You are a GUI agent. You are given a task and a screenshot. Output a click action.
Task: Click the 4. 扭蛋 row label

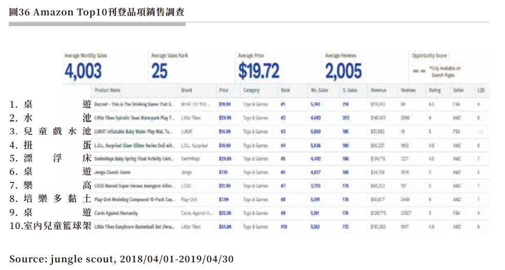(x=50, y=145)
